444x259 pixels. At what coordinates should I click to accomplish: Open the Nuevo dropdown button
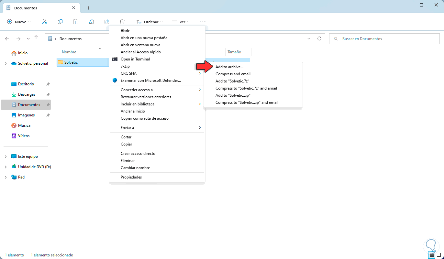click(19, 22)
